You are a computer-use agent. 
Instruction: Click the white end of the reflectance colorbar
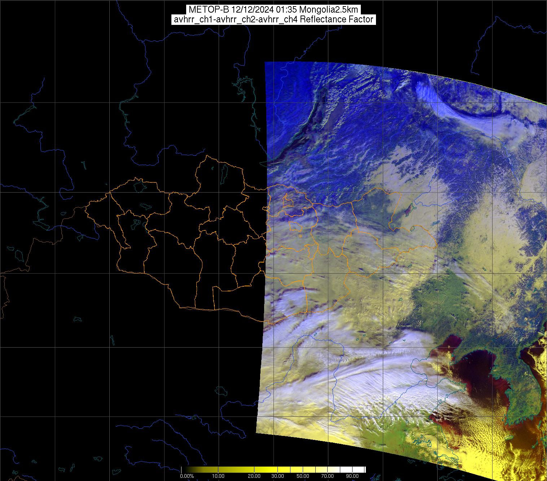[358, 469]
